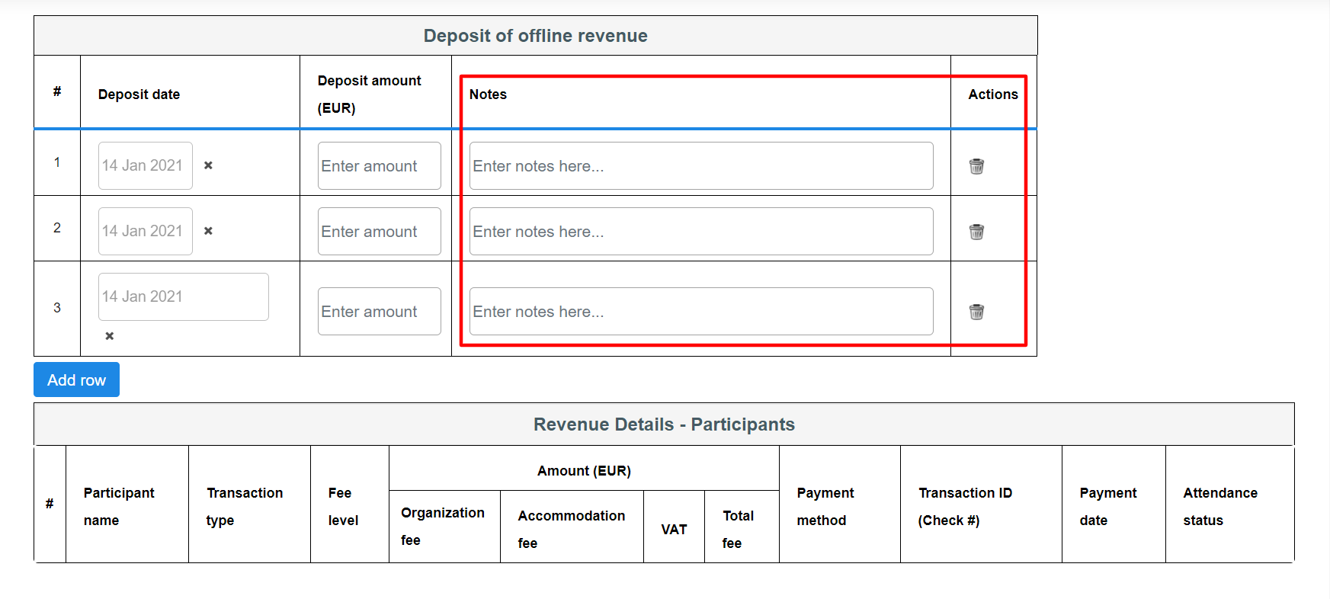
Task: Click row number 1 in deposits table
Action: pyautogui.click(x=57, y=162)
